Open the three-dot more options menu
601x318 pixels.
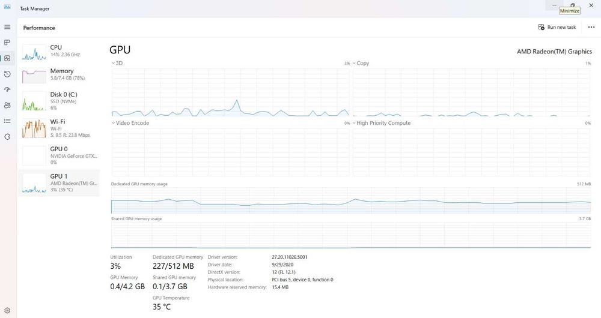[591, 27]
